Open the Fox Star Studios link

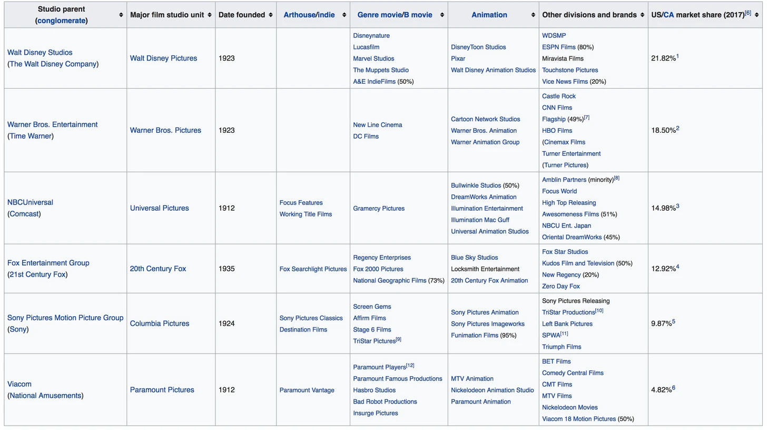pyautogui.click(x=565, y=252)
